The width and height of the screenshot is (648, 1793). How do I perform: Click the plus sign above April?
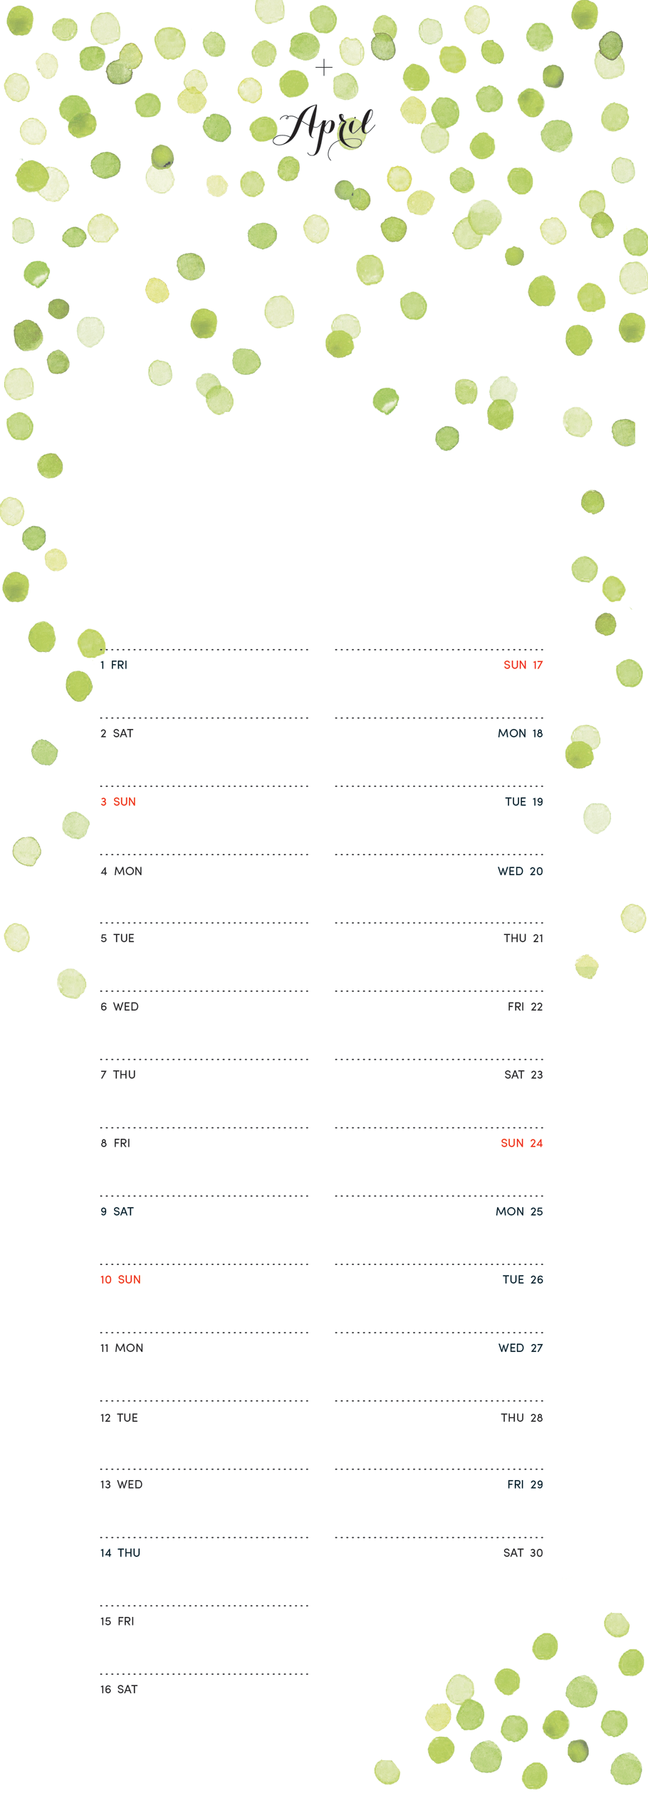point(324,68)
